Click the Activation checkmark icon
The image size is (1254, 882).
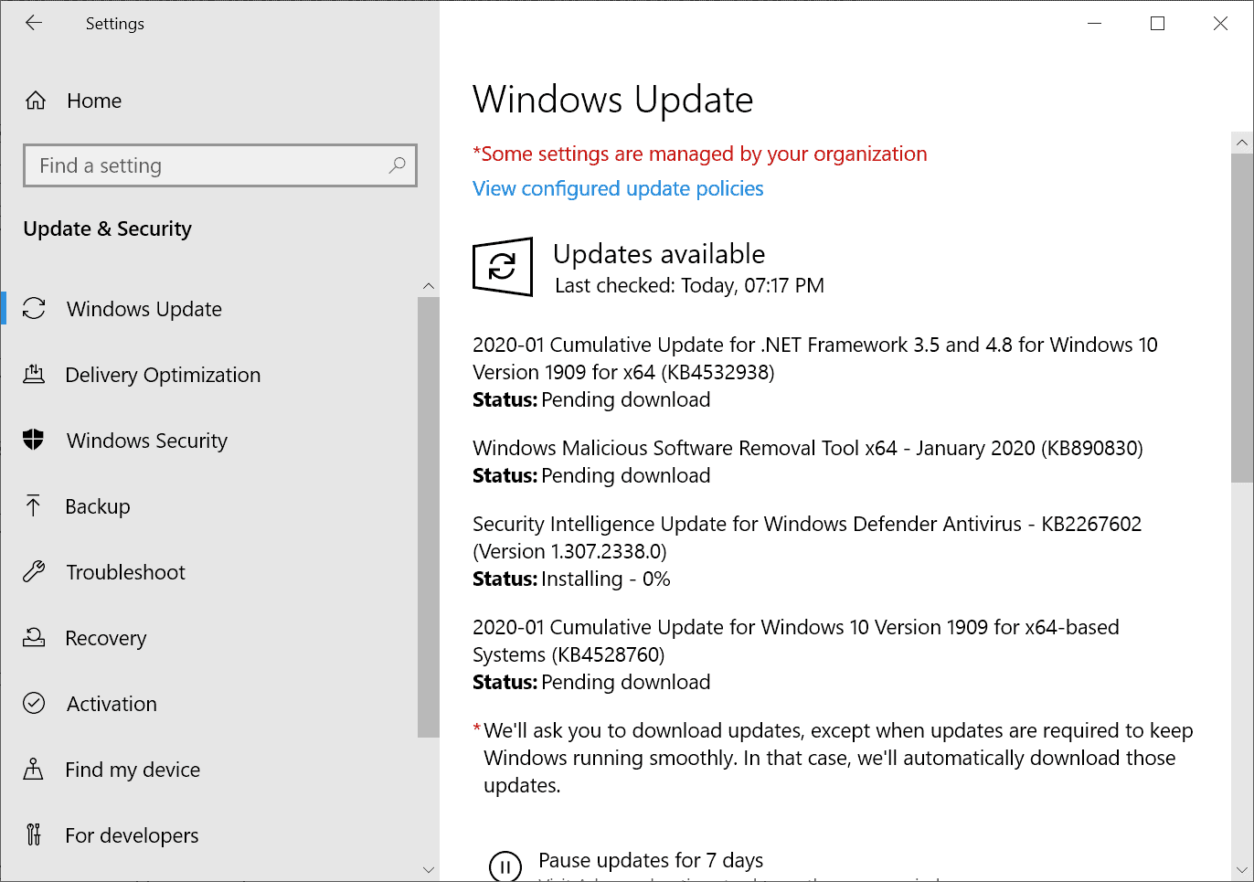(x=34, y=704)
